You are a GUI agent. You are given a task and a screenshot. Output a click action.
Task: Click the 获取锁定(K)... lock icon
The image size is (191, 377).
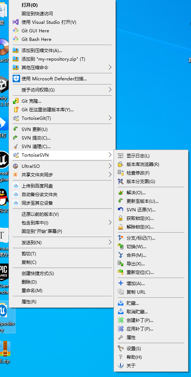(120, 218)
